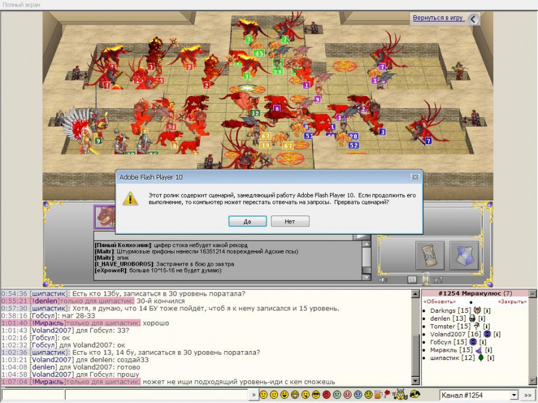Click the »» button beside channel dropdown
Viewport: 538px width, 403px height.
click(x=528, y=395)
